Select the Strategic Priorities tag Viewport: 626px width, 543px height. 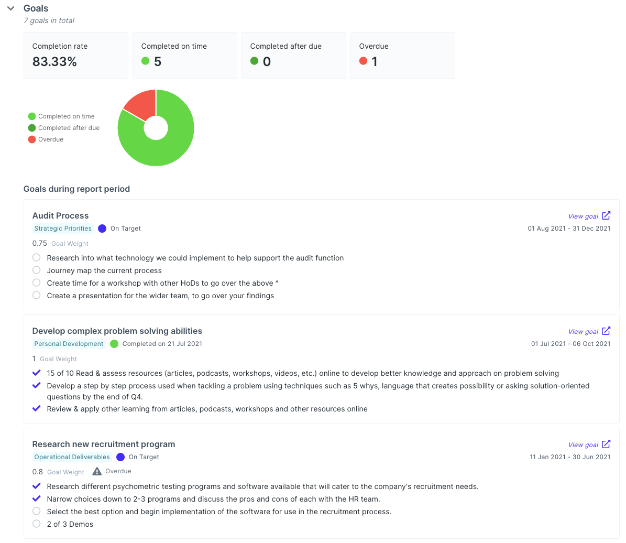click(x=63, y=229)
